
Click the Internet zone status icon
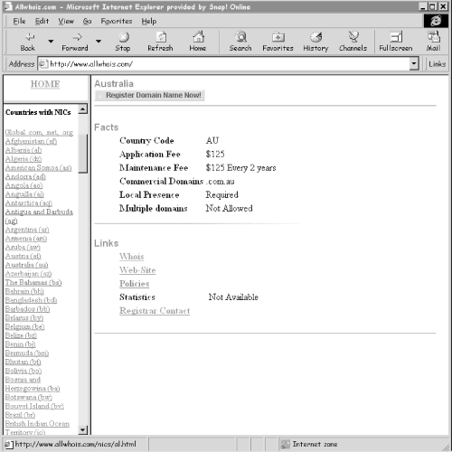click(x=285, y=444)
